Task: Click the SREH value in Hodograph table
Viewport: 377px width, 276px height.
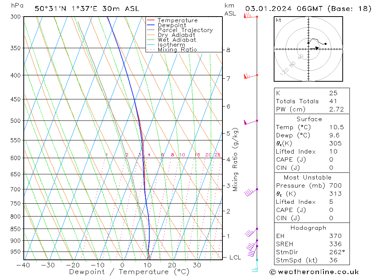Action: click(335, 244)
